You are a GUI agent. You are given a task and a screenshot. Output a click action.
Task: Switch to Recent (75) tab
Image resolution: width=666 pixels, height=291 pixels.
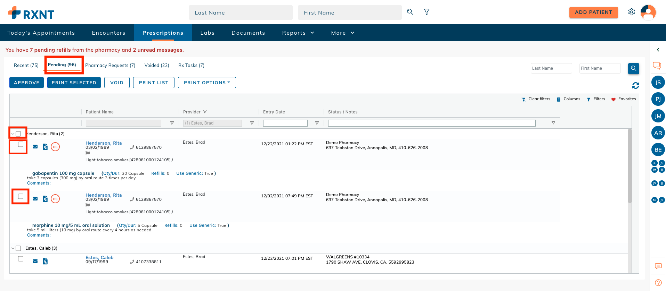pos(26,65)
